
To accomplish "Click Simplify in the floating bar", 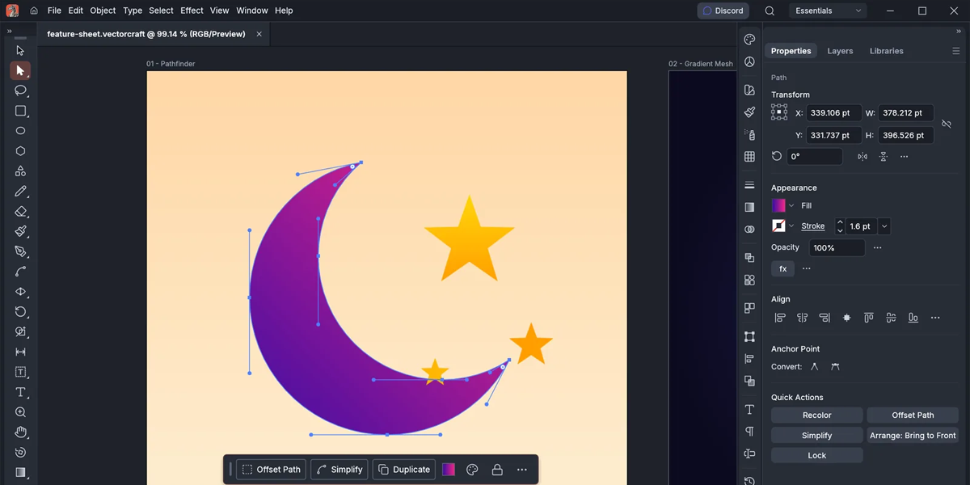I will pos(339,470).
